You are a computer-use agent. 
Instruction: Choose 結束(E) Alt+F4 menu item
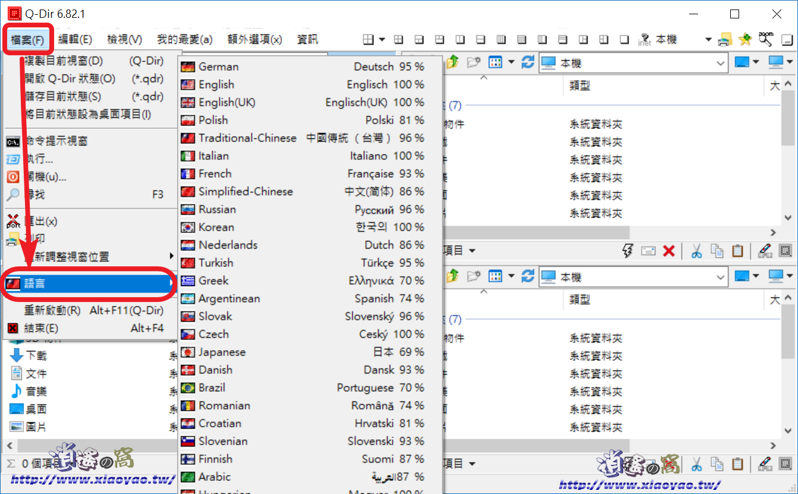90,328
